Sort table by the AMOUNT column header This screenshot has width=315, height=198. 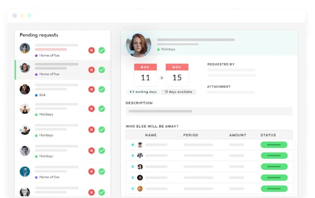click(238, 135)
